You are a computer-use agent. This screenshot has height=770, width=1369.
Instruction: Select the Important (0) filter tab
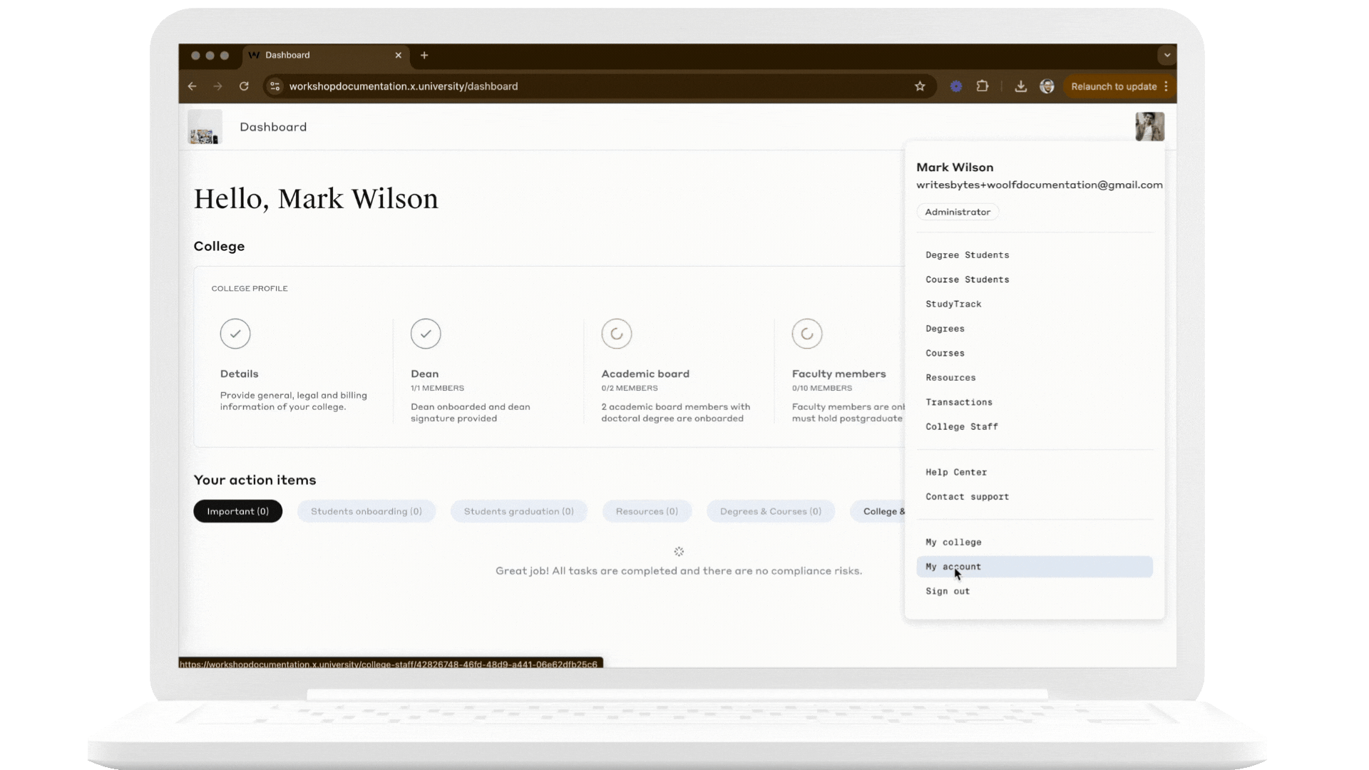pyautogui.click(x=237, y=511)
